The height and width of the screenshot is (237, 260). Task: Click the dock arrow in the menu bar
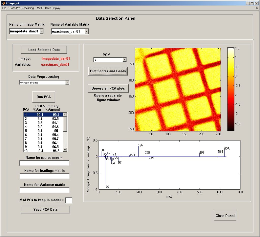point(256,8)
